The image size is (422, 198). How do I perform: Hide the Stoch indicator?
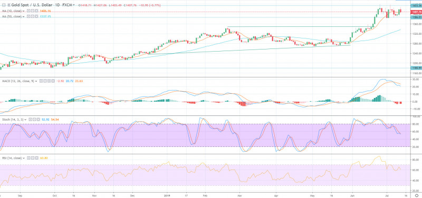[x=30, y=120]
